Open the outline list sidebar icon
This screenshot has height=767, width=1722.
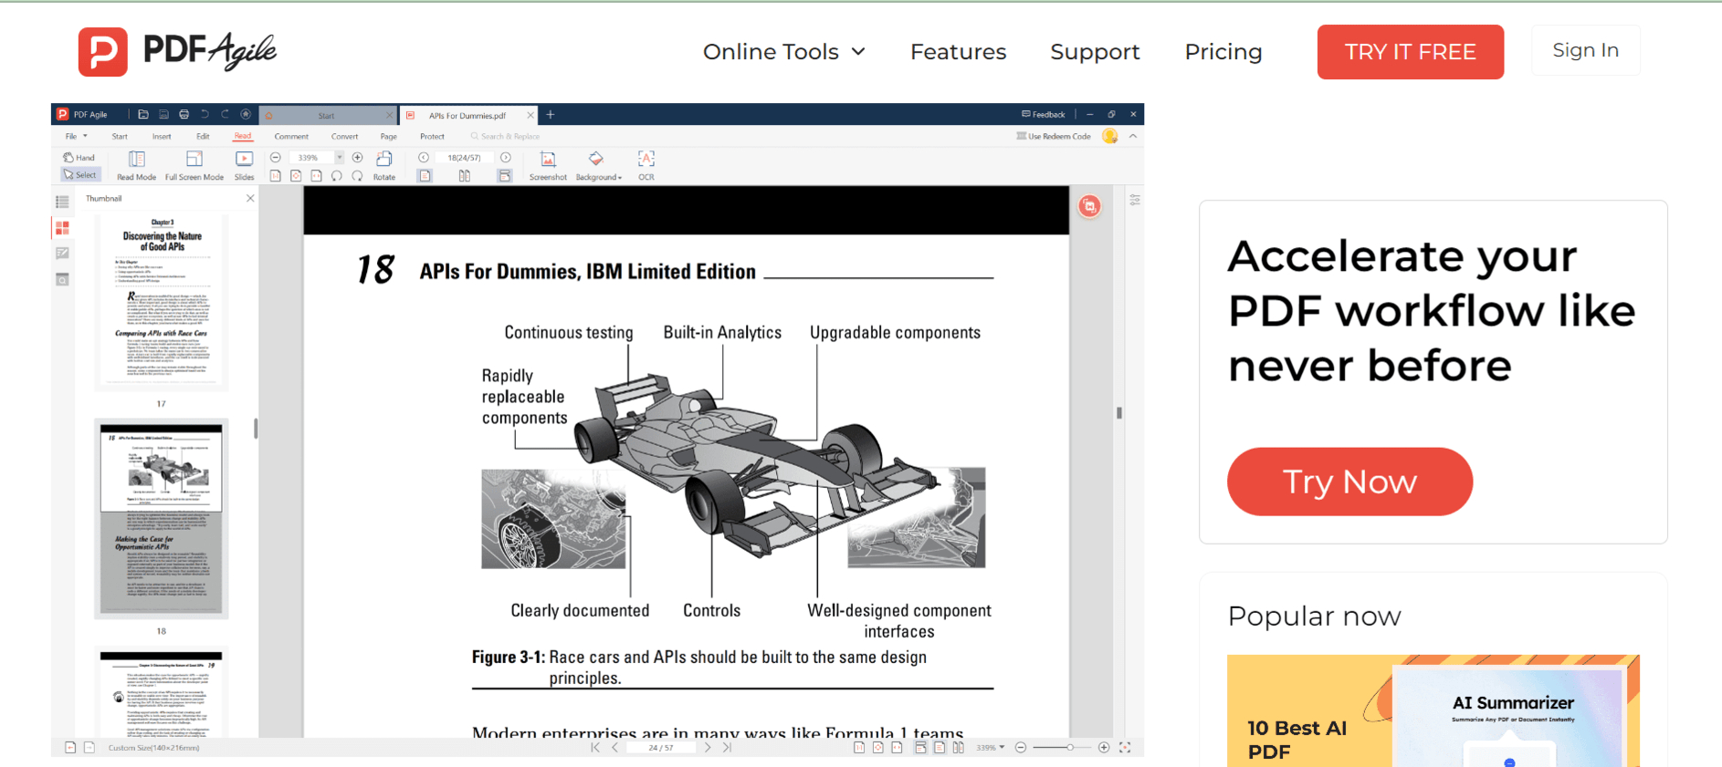click(x=62, y=202)
